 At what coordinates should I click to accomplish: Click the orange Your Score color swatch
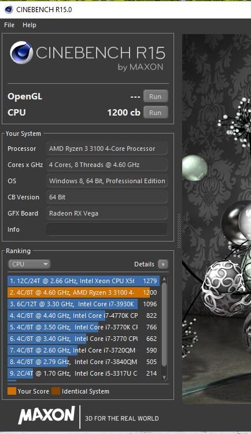tap(12, 391)
